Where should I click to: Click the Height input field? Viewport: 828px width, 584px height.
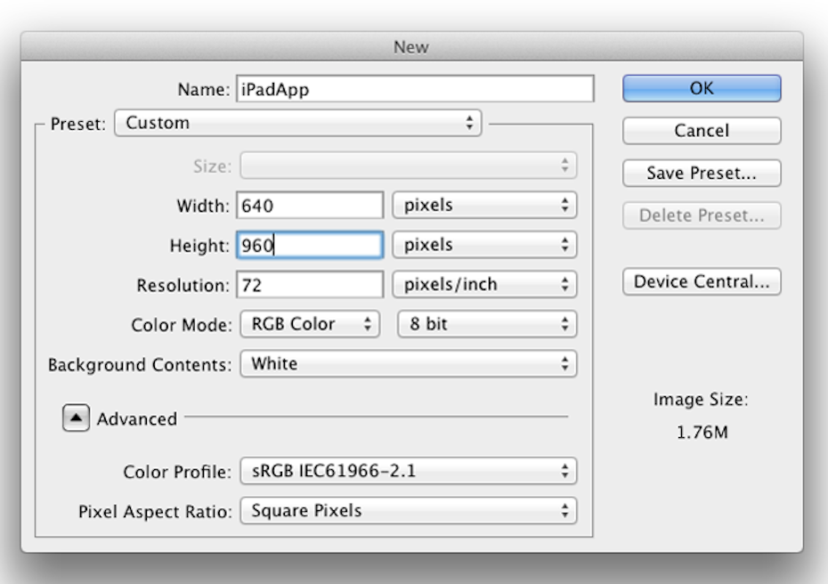coord(310,245)
